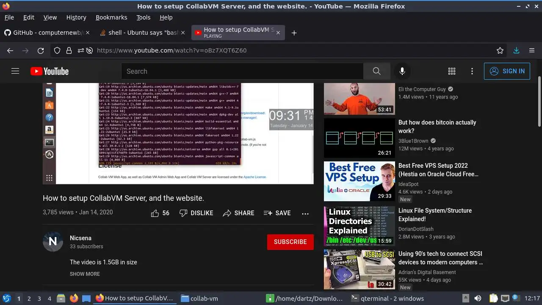The image size is (542, 305).
Task: Go to YouTube home via logo
Action: (50, 71)
